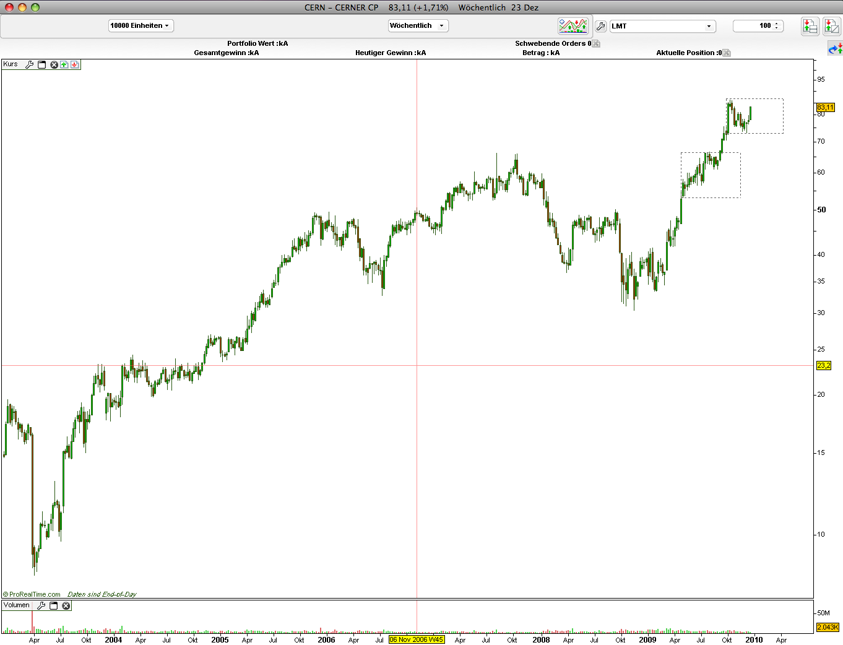Screen dimensions: 843x645
Task: Clear Schwebende Orders with small X
Action: coord(596,43)
